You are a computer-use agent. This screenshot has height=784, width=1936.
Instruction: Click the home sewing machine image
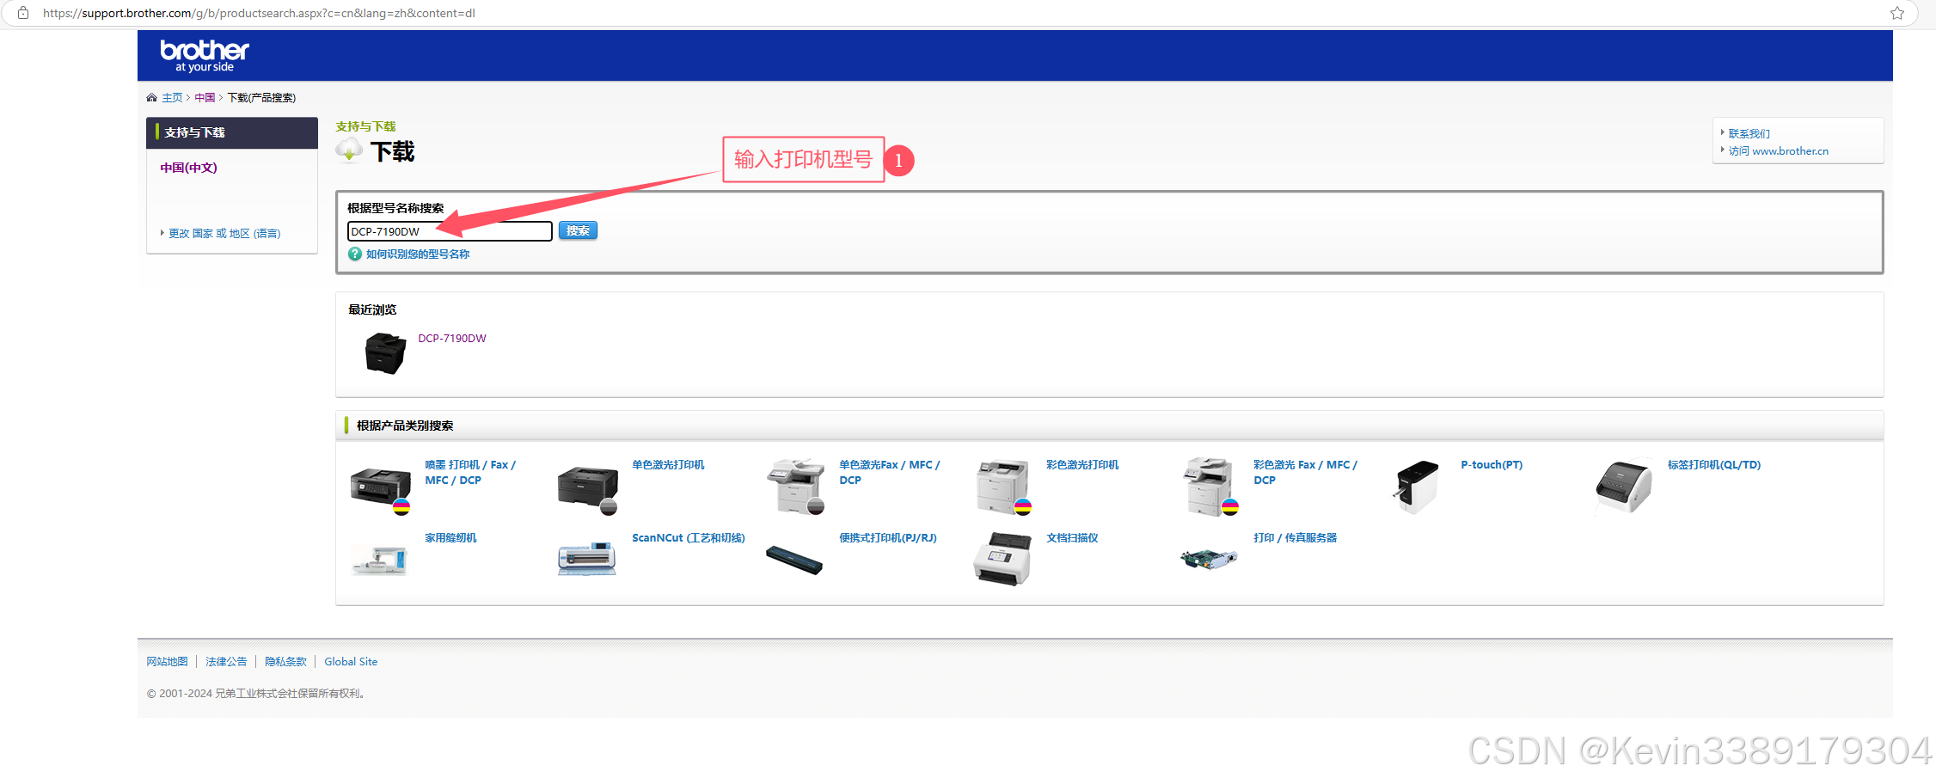[379, 560]
